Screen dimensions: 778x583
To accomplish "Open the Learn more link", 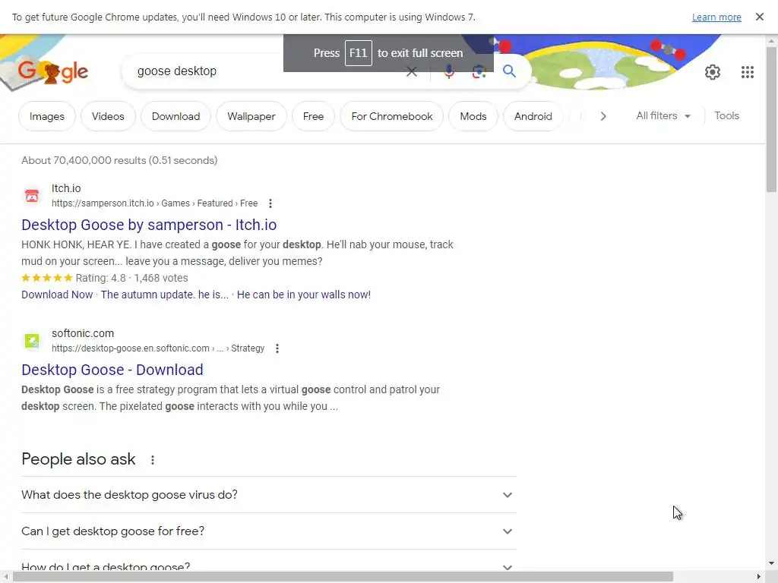I will (x=716, y=17).
